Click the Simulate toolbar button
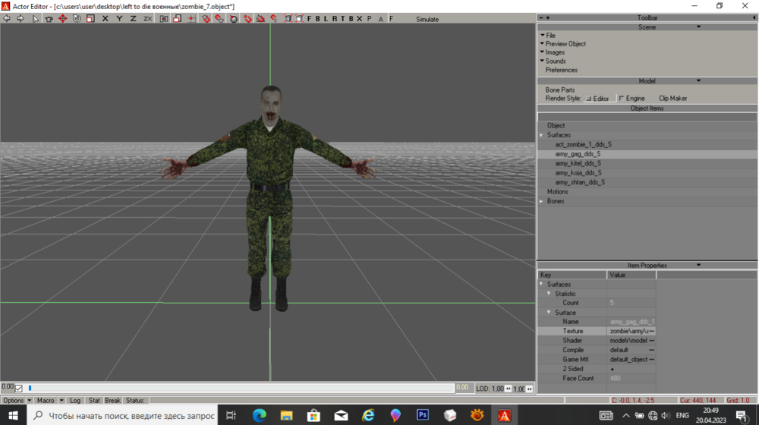Screen dimensions: 759x425 pyautogui.click(x=427, y=19)
